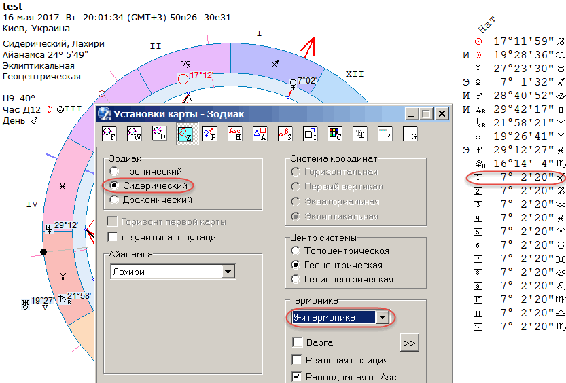Screen dimensions: 566x383
Task: Click the Mercury position 27°23'30" row
Action: [518, 69]
